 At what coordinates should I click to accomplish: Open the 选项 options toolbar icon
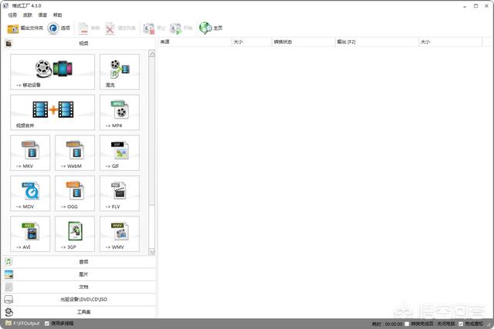point(53,29)
